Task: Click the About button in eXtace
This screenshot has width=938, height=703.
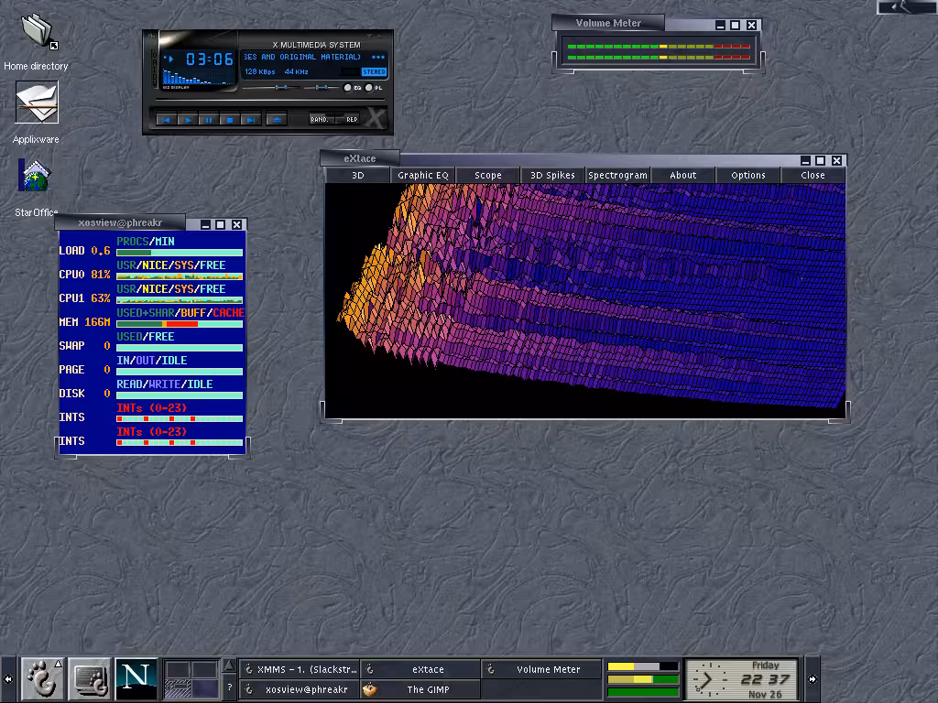Action: tap(682, 175)
